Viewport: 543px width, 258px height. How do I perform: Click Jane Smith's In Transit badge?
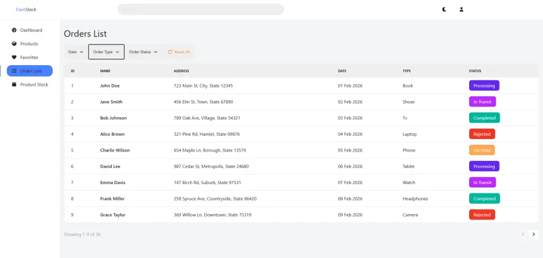(x=482, y=102)
